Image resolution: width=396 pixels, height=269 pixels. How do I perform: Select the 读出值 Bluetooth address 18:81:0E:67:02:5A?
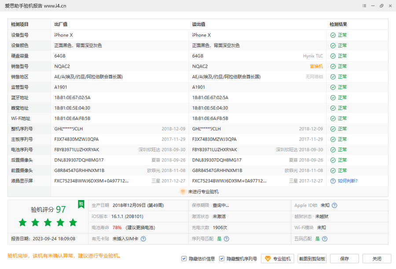click(x=210, y=98)
